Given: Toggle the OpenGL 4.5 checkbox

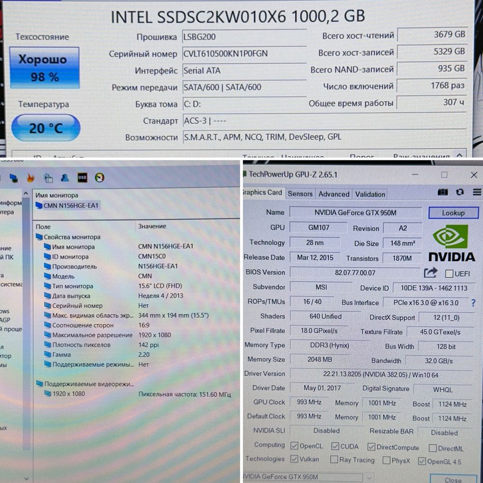Looking at the screenshot, I should (x=422, y=461).
